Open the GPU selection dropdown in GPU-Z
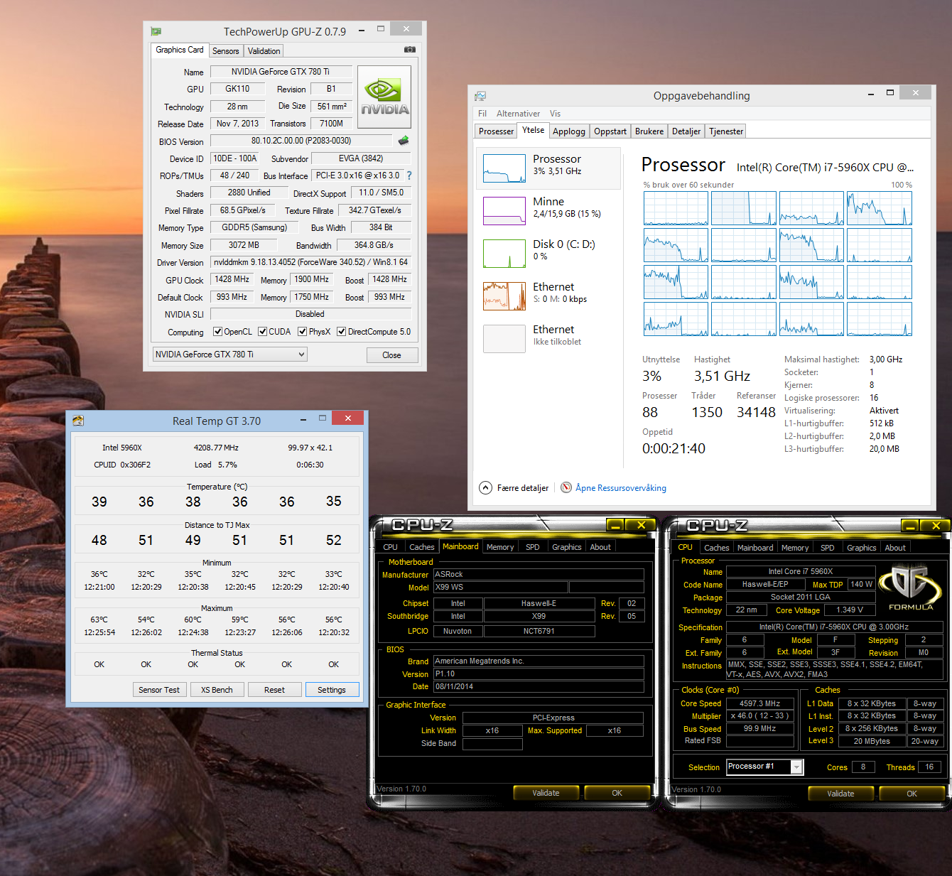 click(230, 355)
